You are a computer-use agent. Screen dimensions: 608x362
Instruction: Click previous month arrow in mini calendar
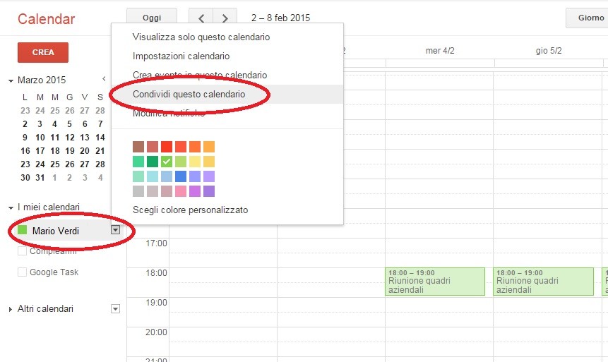tap(104, 80)
